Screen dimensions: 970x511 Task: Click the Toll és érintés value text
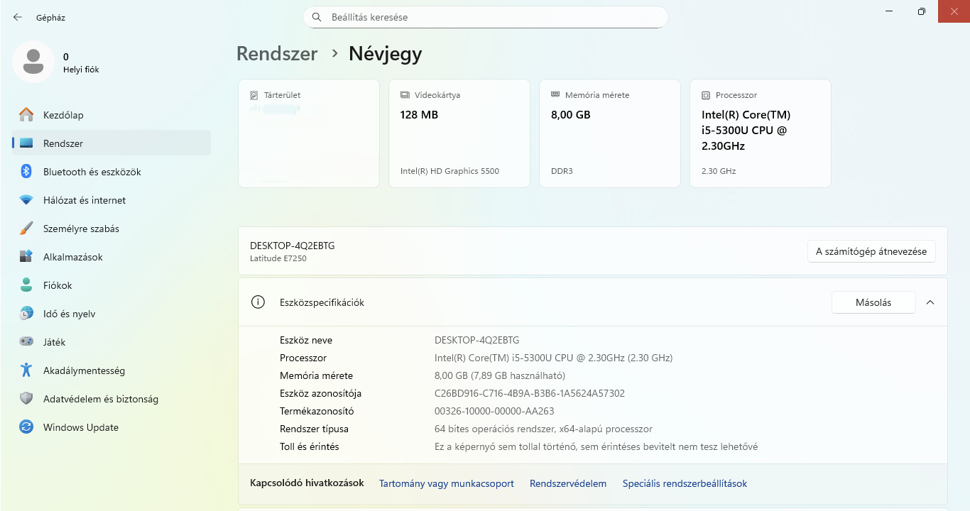[596, 446]
